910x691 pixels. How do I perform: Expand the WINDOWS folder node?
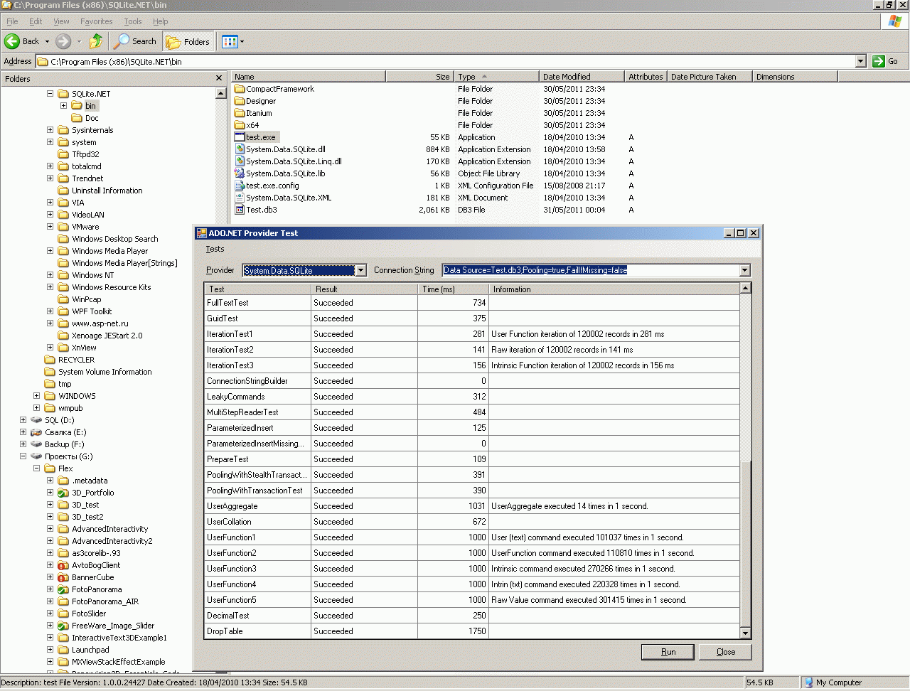[36, 396]
